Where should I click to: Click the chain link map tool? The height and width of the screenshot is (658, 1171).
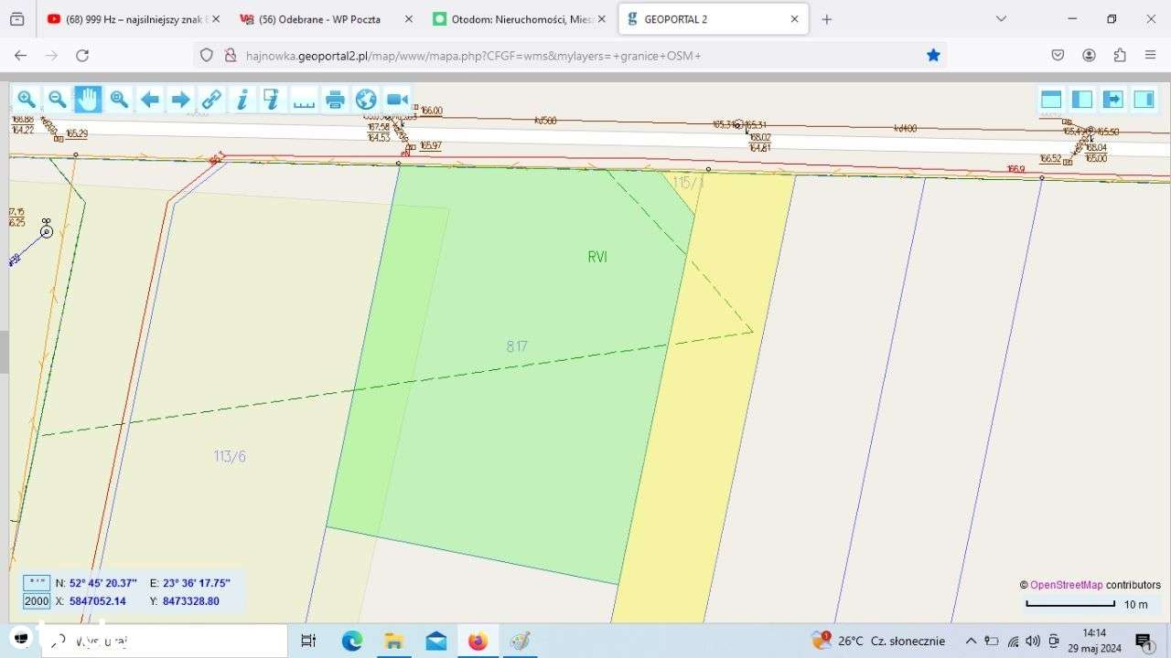pos(211,100)
